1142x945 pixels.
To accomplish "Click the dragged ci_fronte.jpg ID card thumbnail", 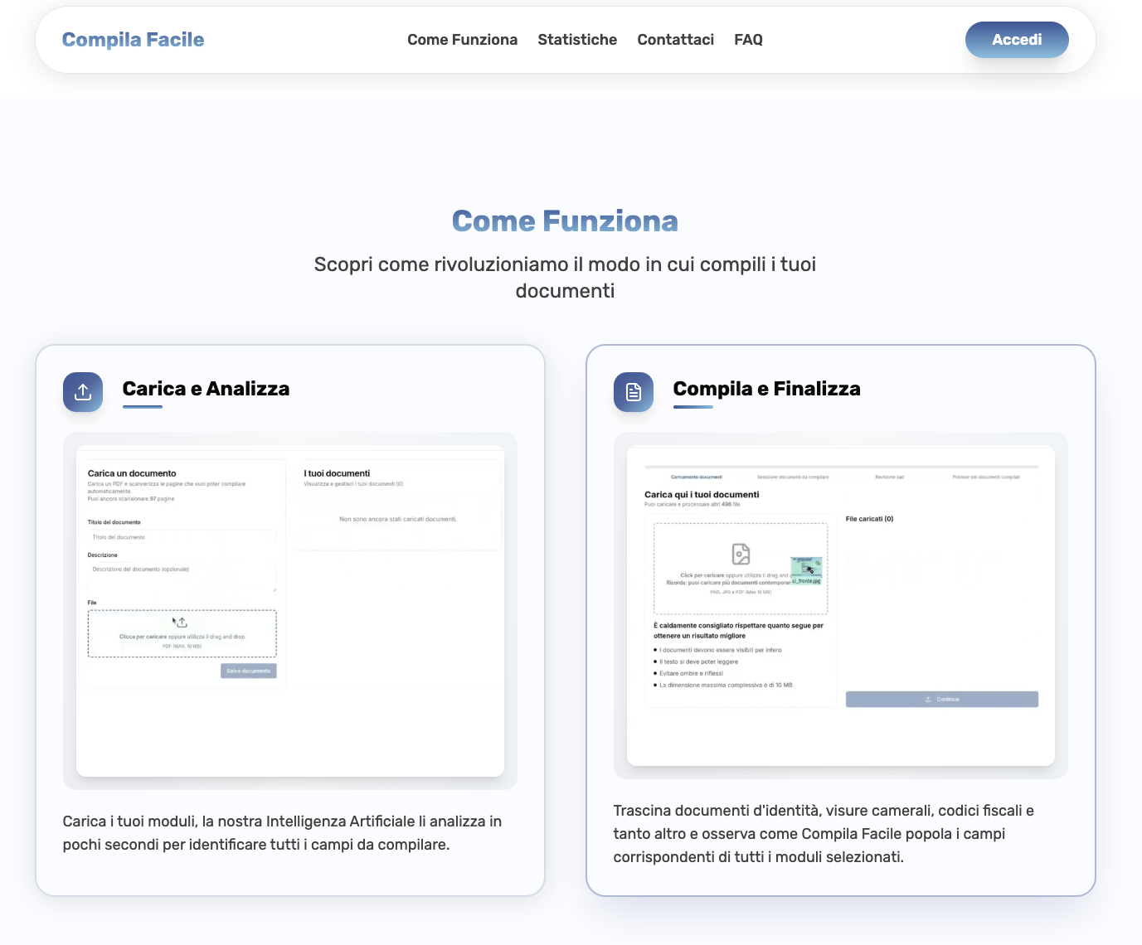I will (x=806, y=569).
